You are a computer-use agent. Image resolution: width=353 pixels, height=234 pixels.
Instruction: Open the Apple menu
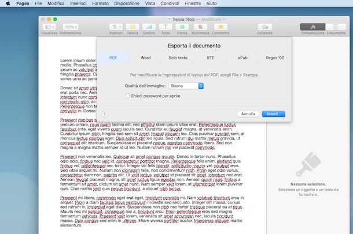coord(8,3)
